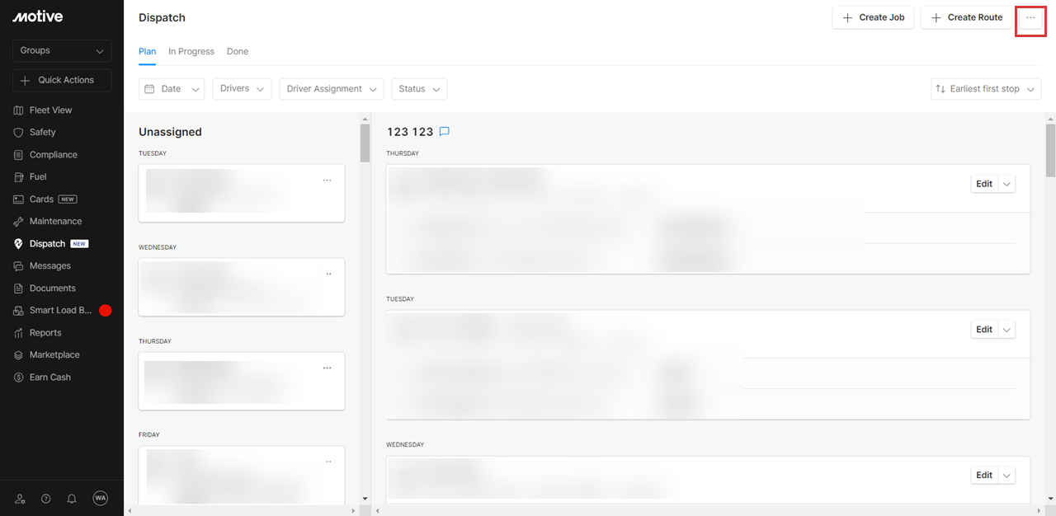1056x516 pixels.
Task: Expand Edit arrow on Thursday route
Action: (1006, 184)
